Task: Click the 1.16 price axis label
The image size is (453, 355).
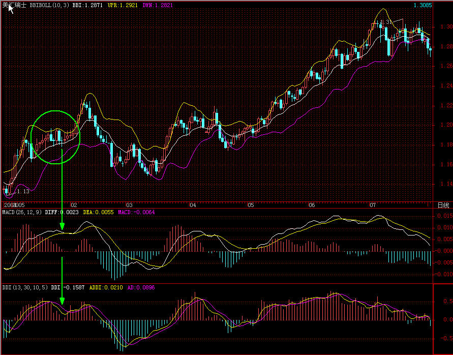Action: pos(446,164)
